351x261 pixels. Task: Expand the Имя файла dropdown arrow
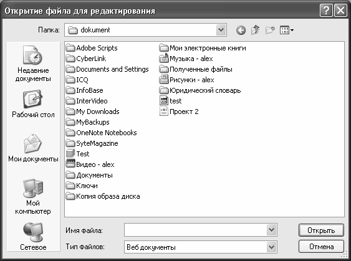click(272, 230)
